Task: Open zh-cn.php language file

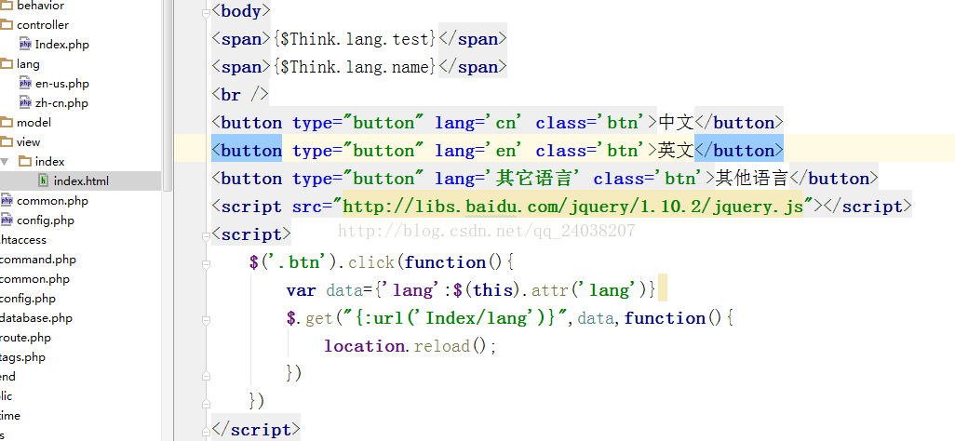Action: [x=61, y=103]
